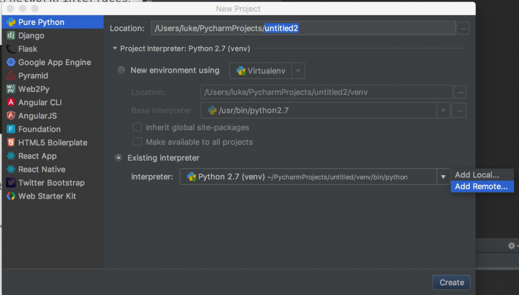519x295 pixels.
Task: Select the React App list label
Action: [37, 156]
